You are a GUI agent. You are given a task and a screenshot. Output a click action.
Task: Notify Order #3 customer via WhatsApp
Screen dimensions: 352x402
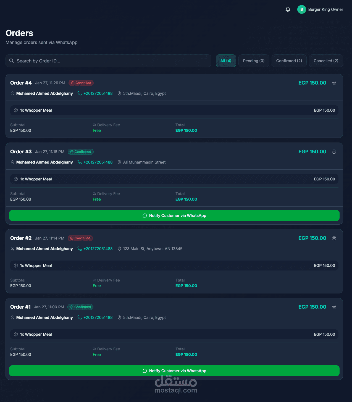(174, 216)
